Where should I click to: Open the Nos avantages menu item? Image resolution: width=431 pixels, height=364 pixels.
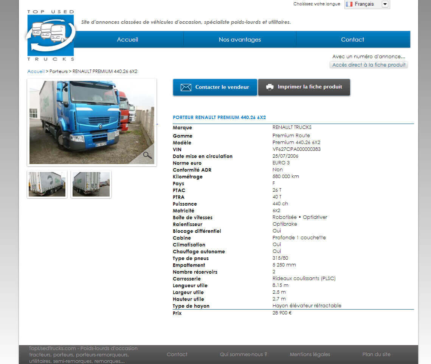tap(240, 40)
